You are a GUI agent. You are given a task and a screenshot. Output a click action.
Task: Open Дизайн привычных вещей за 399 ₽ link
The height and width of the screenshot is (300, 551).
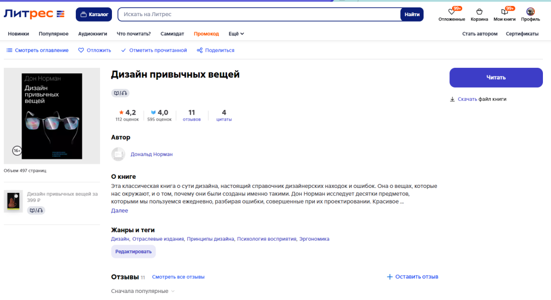coord(62,197)
